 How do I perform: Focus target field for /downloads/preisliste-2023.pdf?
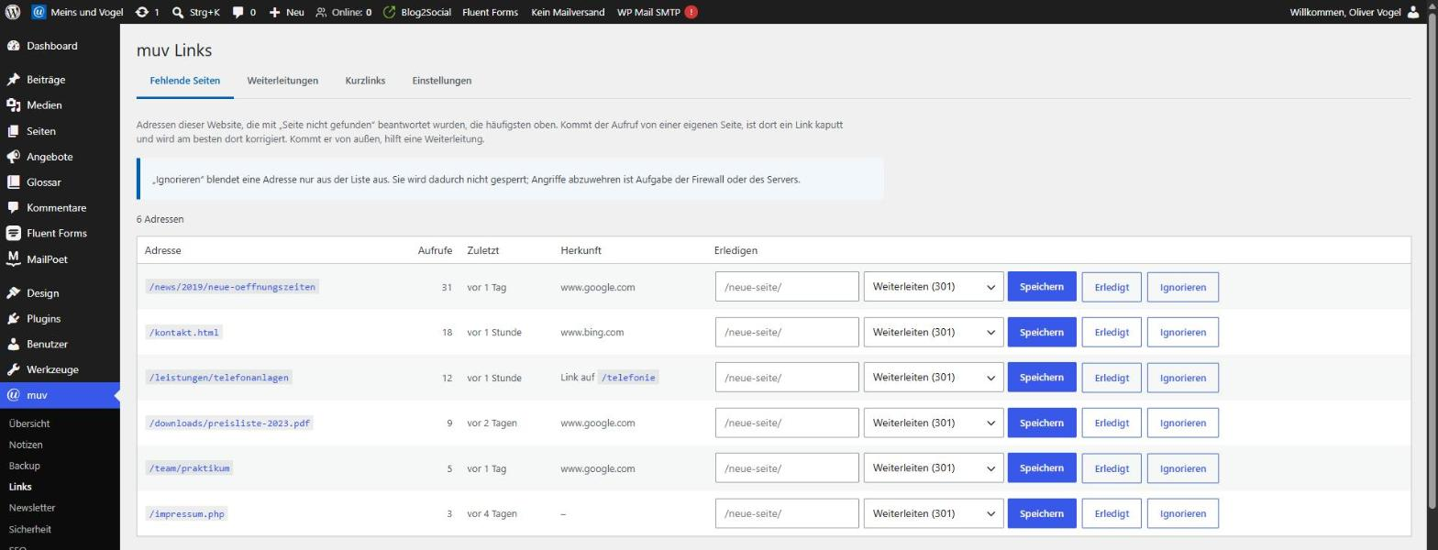(787, 423)
